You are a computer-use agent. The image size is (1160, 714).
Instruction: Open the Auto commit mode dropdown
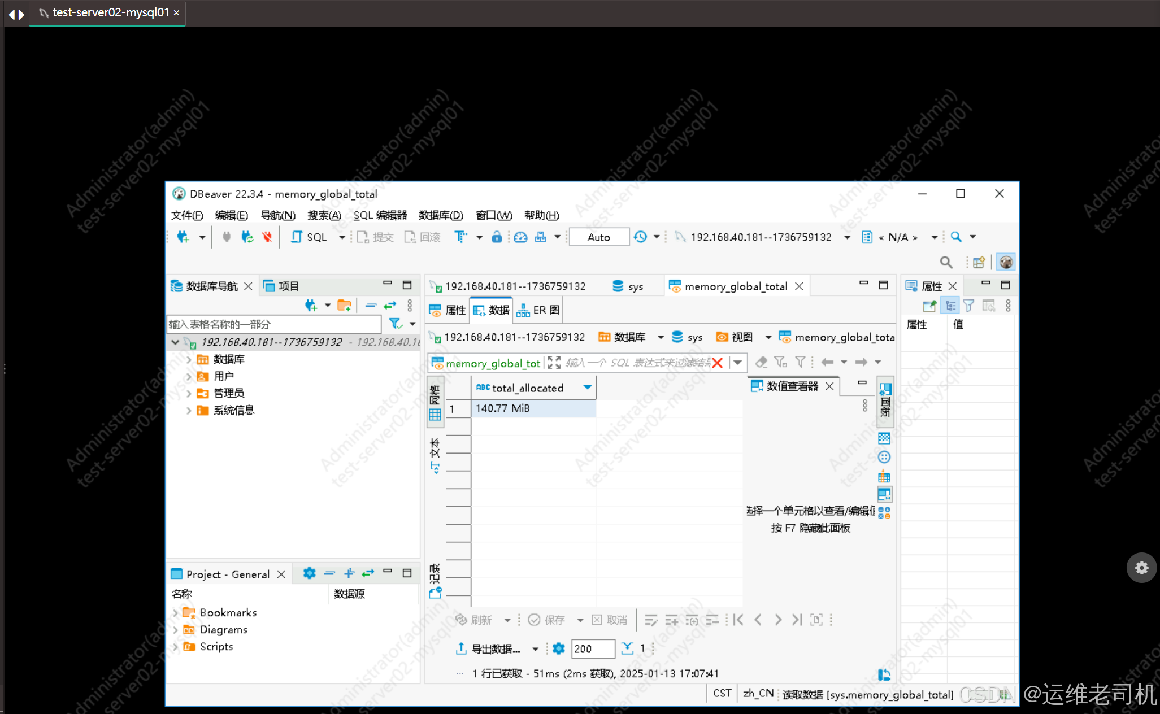tap(599, 237)
